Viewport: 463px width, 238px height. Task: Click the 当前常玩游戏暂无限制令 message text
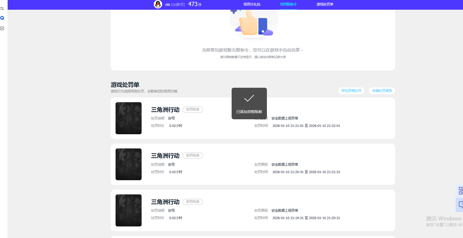pos(252,50)
